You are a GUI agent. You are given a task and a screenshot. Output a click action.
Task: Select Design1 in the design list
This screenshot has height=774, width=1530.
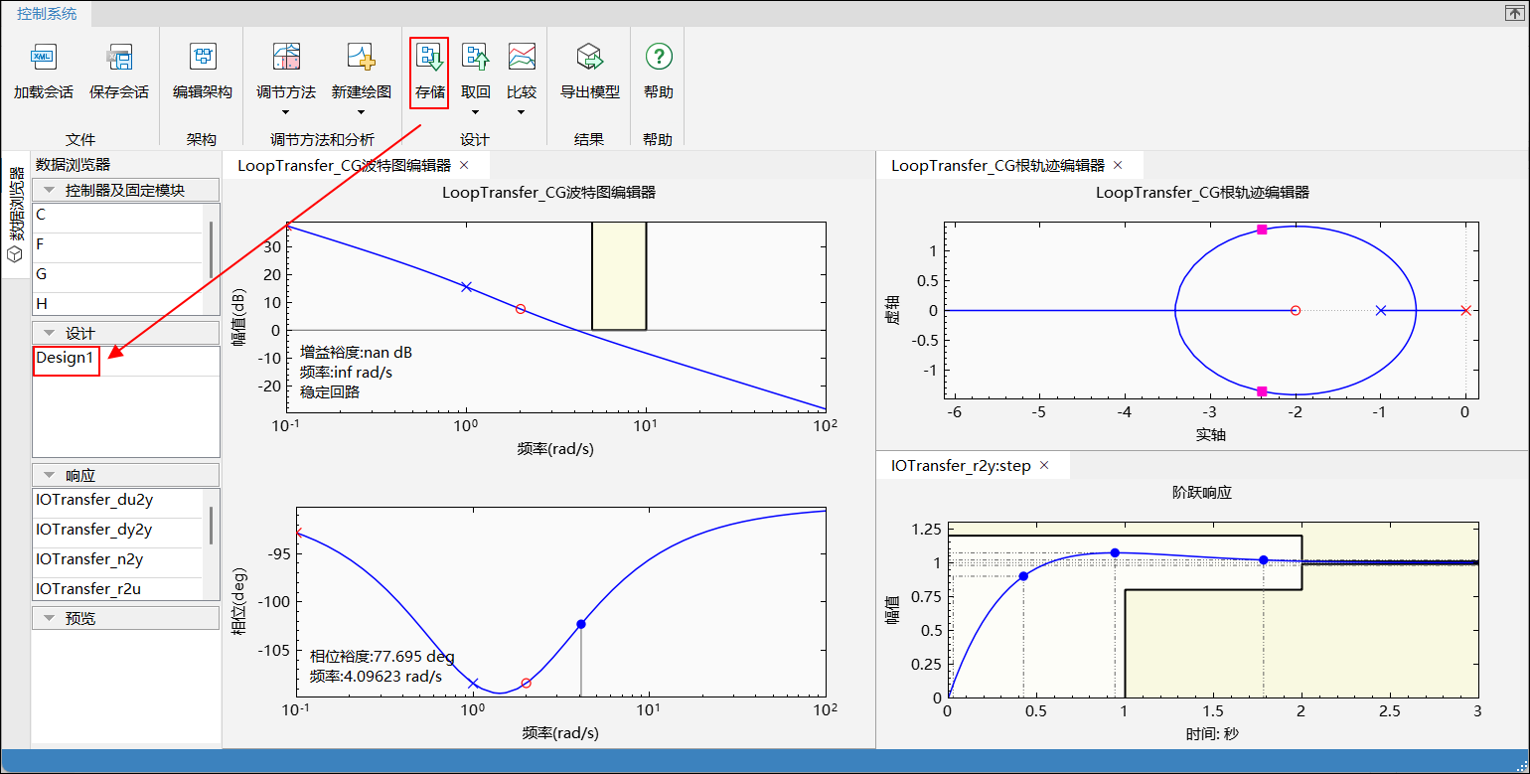click(65, 358)
